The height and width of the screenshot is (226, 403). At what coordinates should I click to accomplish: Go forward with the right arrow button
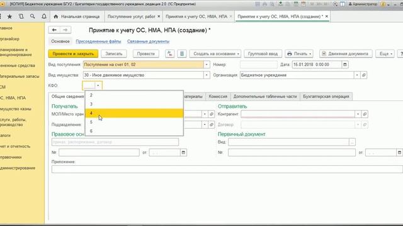click(65, 30)
